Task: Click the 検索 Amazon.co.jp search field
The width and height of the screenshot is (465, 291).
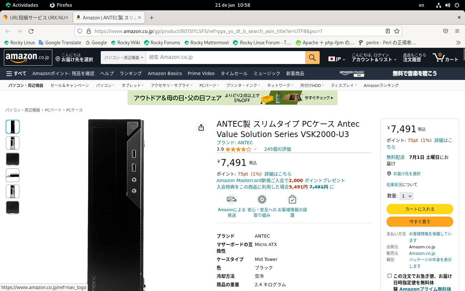Action: pos(225,58)
